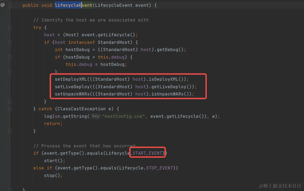Click the "hostConfig.cce" string literal
Image resolution: width=304 pixels, height=191 pixels.
(124, 116)
